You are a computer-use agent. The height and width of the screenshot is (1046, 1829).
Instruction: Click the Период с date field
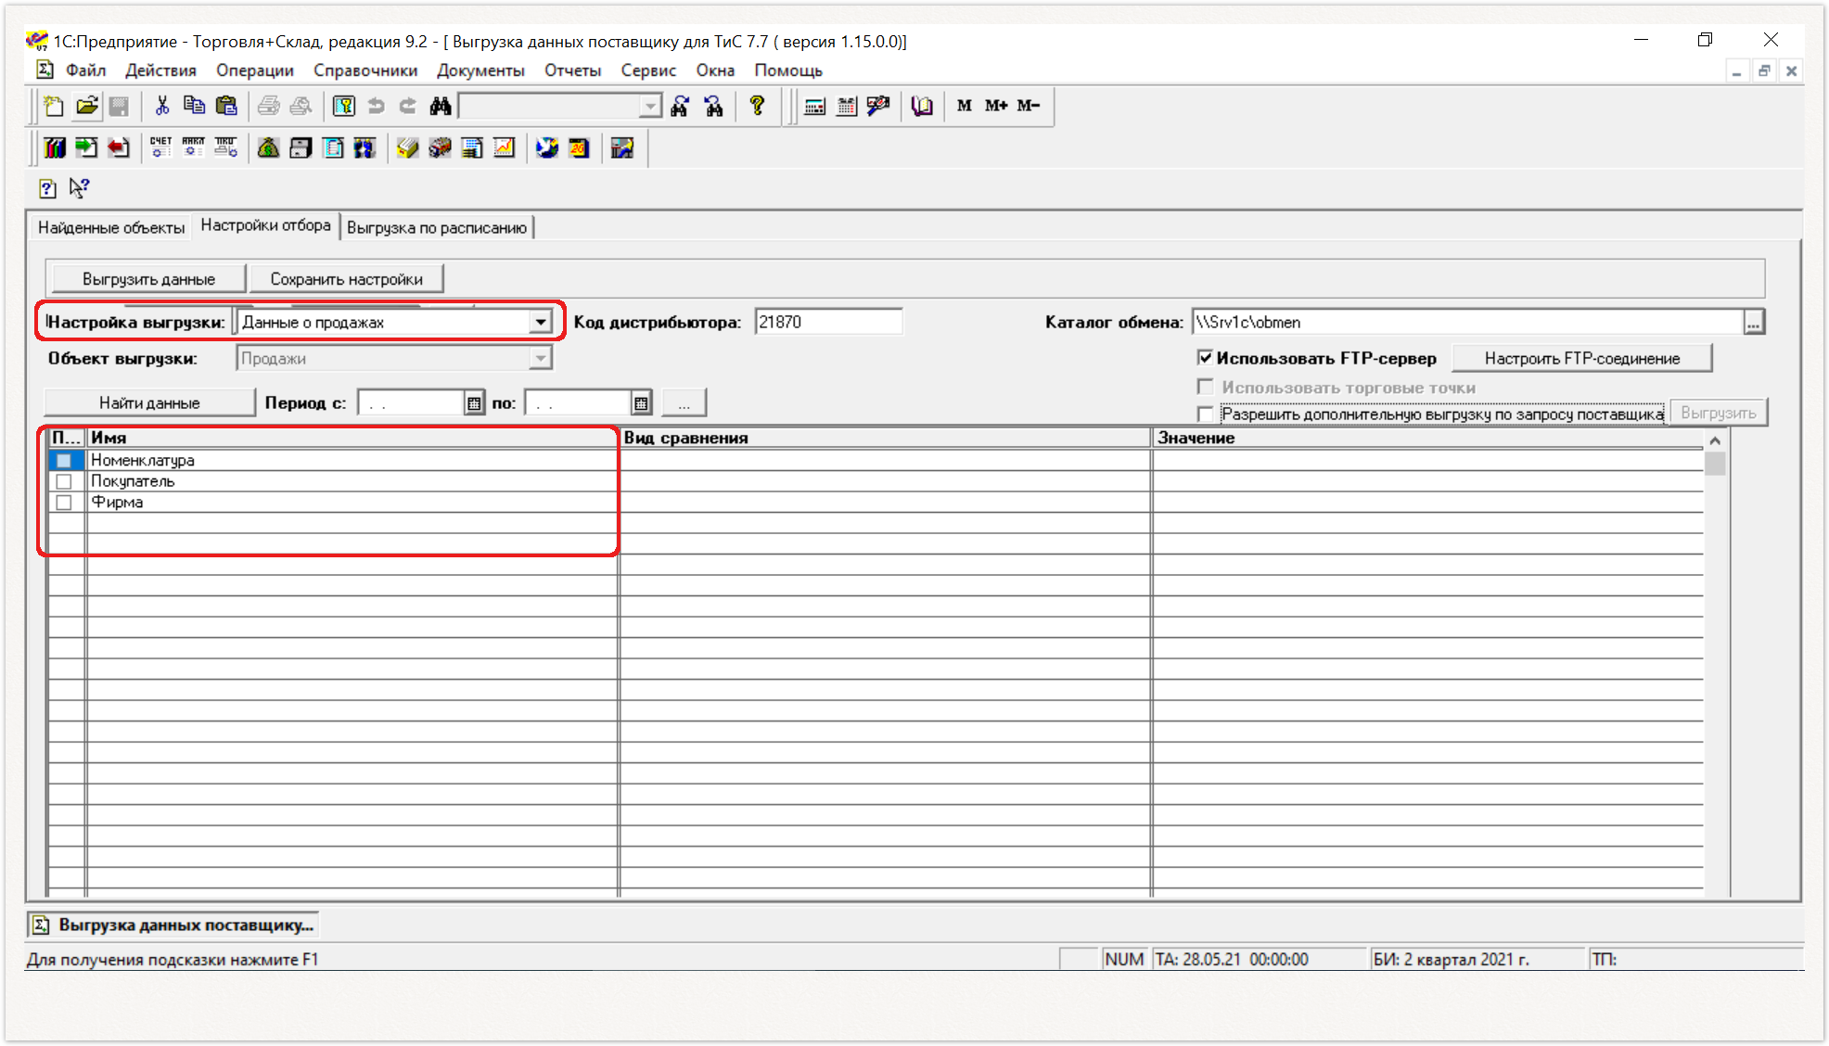click(x=411, y=403)
